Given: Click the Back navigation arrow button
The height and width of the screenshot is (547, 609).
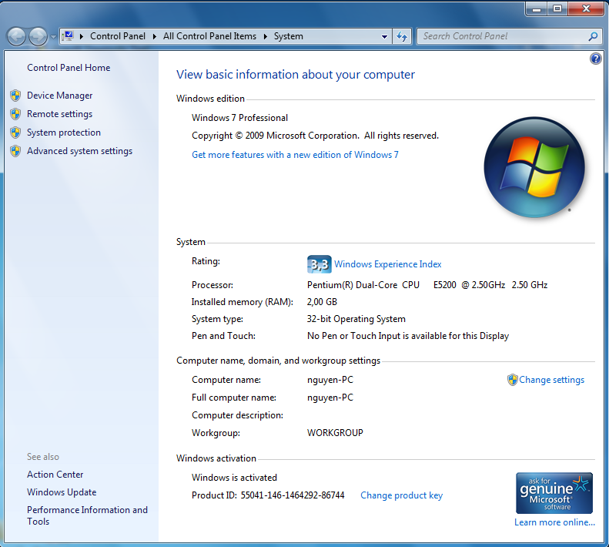Looking at the screenshot, I should click(16, 36).
